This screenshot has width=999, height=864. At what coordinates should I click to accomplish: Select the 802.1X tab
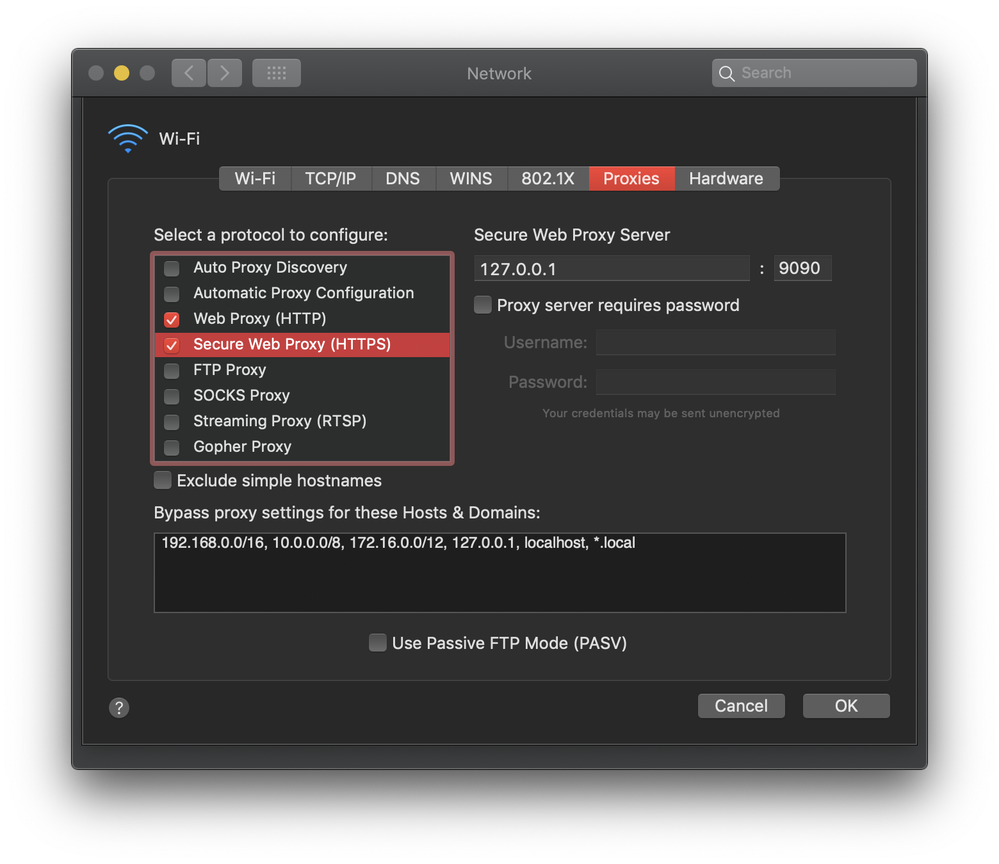[548, 179]
